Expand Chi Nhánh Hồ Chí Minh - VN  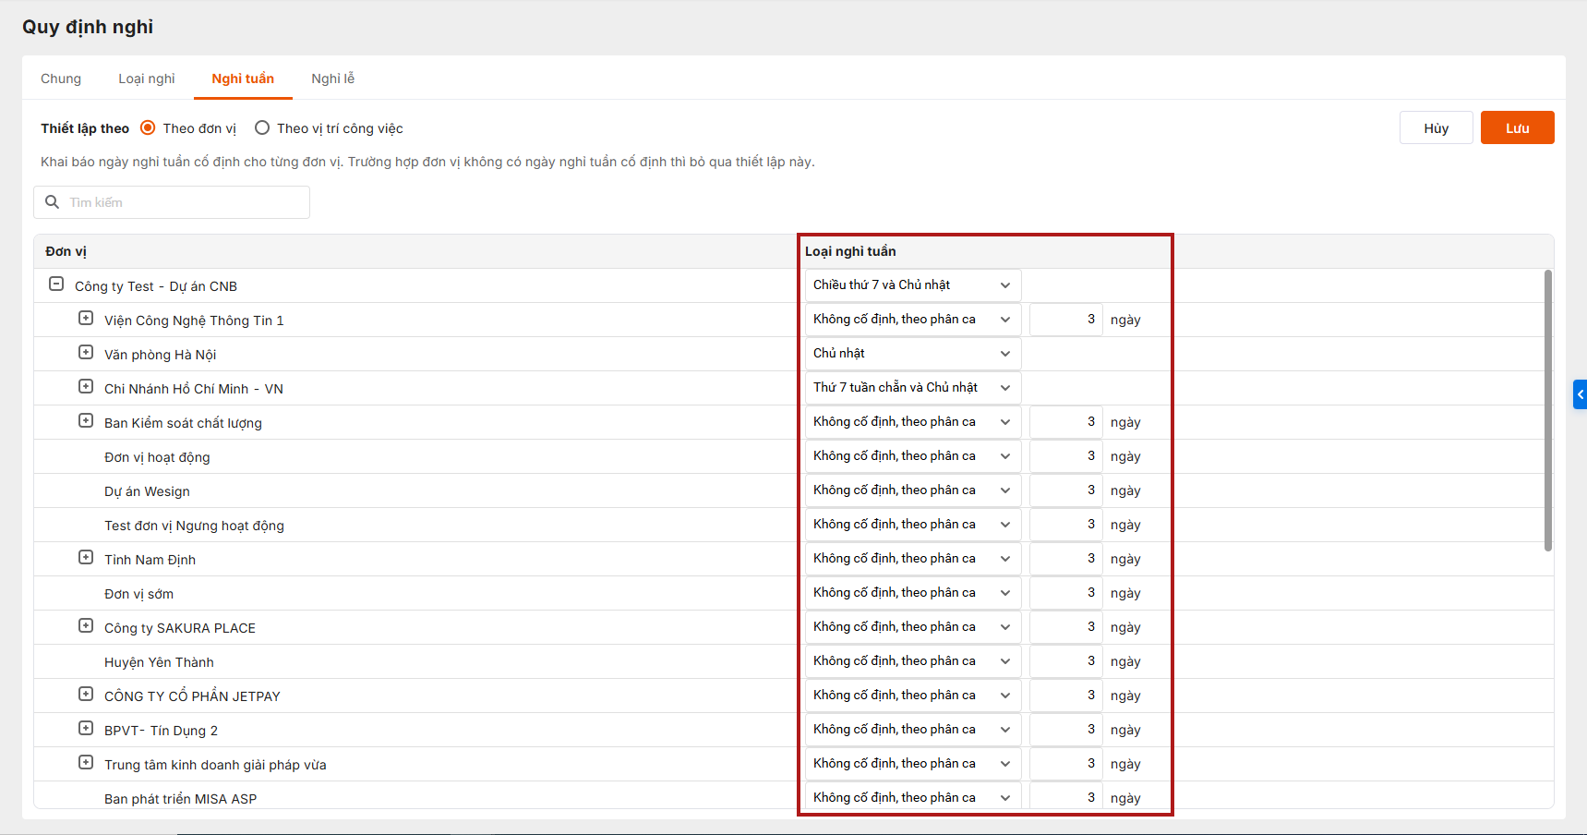coord(86,387)
